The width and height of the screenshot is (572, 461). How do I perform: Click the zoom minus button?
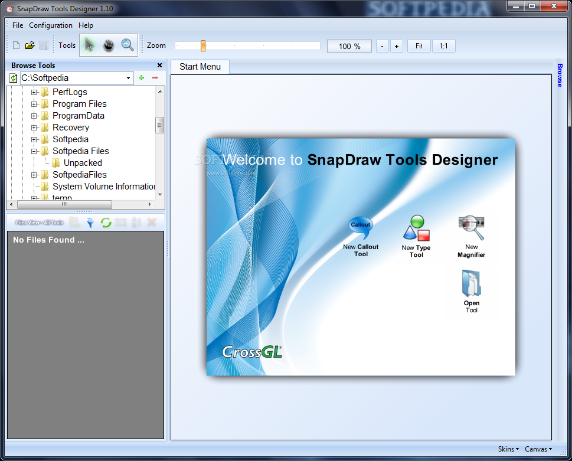coord(382,46)
